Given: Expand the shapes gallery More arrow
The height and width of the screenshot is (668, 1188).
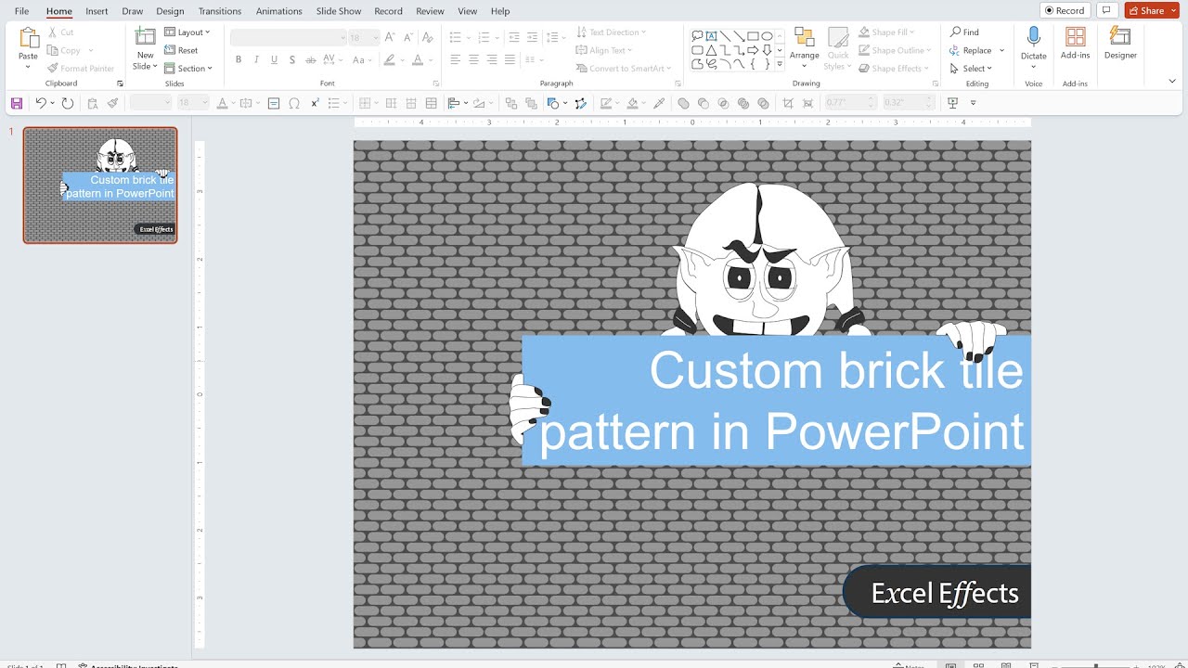Looking at the screenshot, I should click(780, 65).
